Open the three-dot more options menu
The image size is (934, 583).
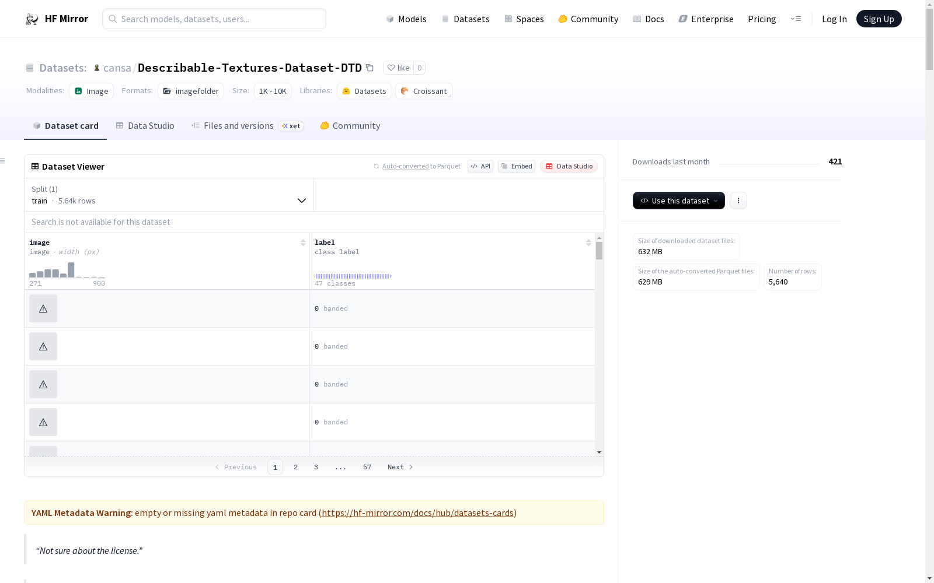738,201
